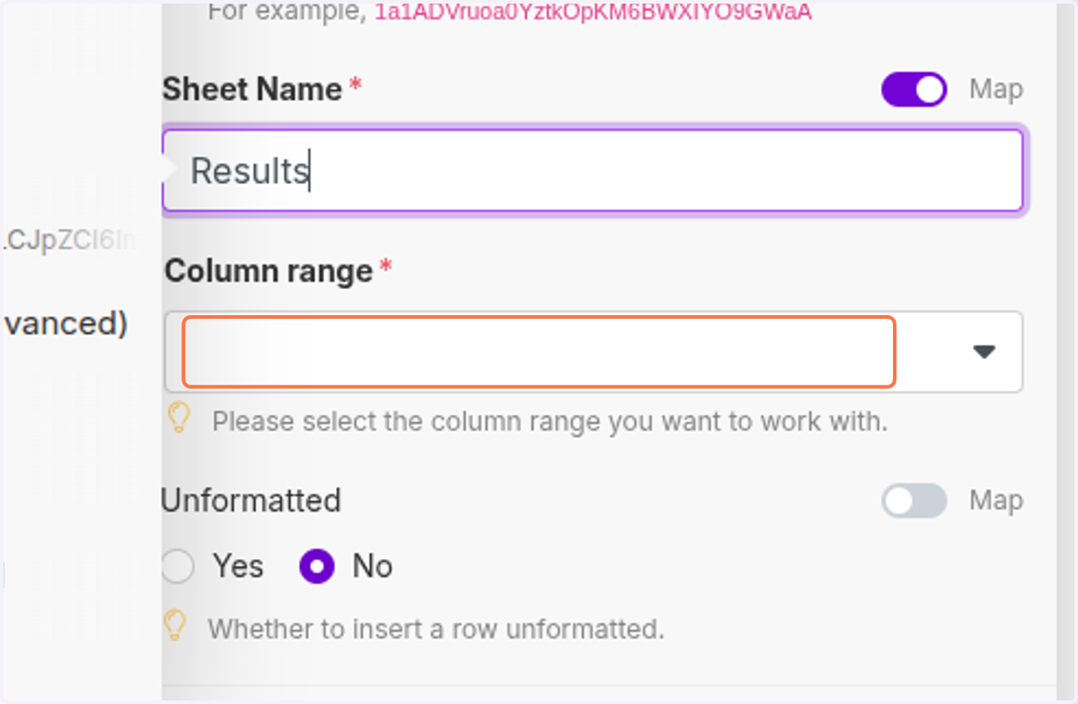
Task: Click the partially hidden vanced) text
Action: [64, 323]
